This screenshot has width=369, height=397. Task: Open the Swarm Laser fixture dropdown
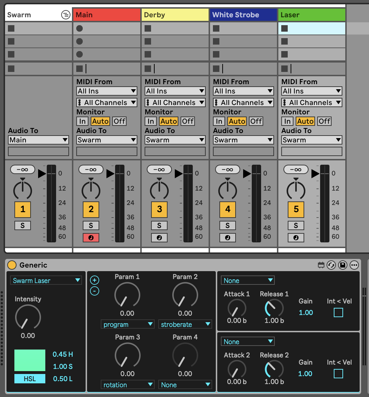(x=46, y=280)
